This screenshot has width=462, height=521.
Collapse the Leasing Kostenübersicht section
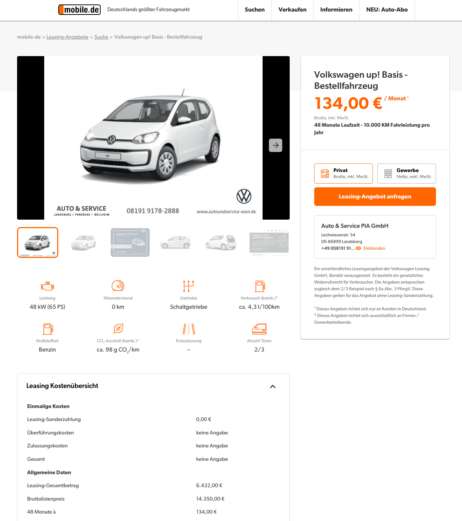tap(273, 386)
